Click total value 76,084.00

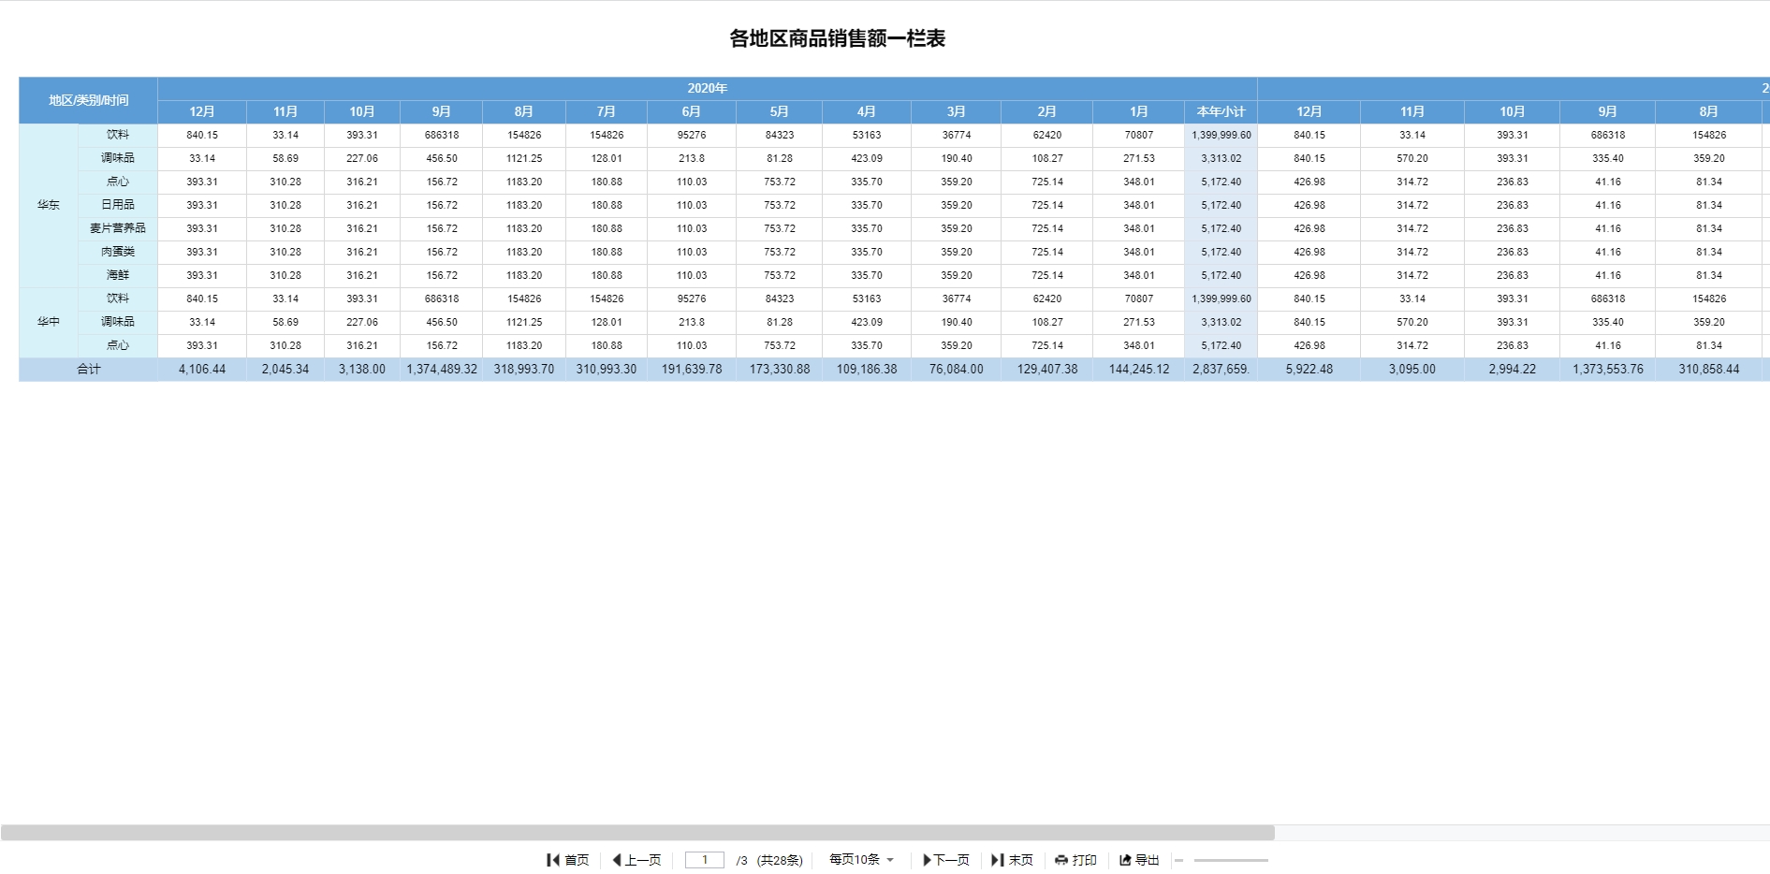coord(957,369)
